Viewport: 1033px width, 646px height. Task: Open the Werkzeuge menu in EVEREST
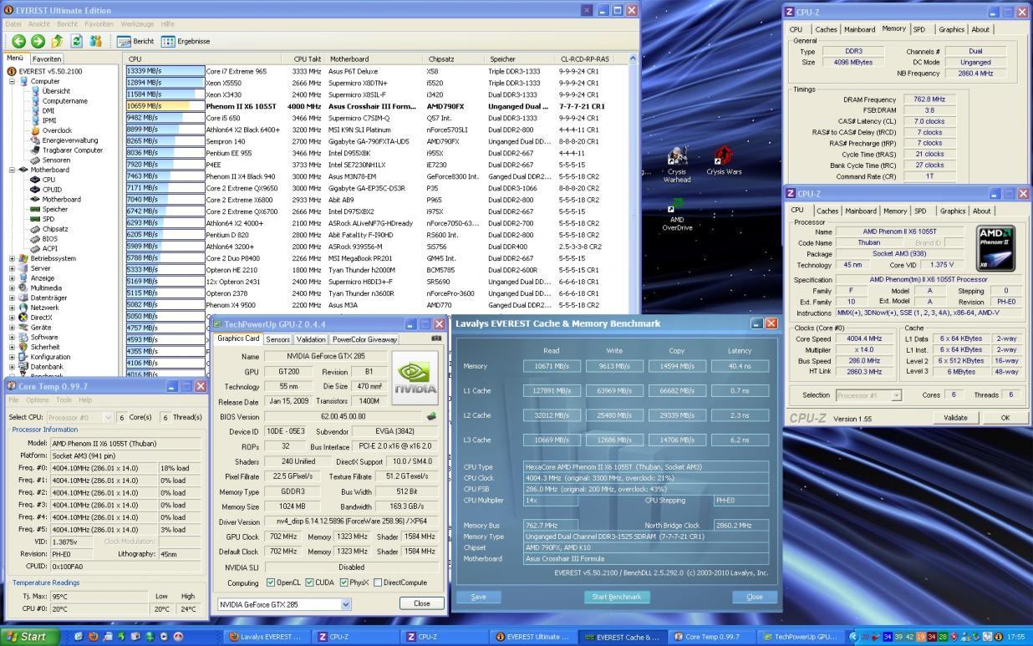pos(137,24)
